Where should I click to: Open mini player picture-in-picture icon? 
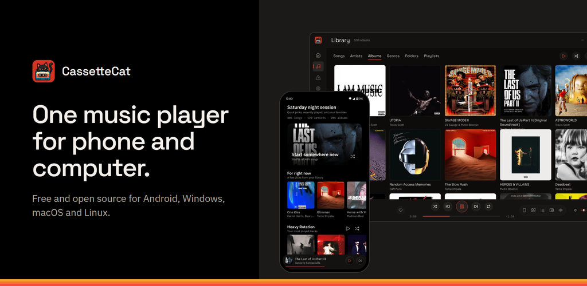pos(551,210)
